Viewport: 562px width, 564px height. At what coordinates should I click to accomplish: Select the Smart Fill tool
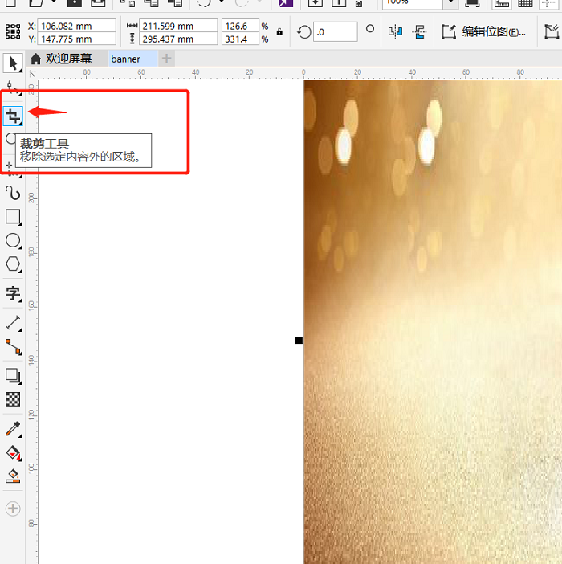[x=13, y=476]
